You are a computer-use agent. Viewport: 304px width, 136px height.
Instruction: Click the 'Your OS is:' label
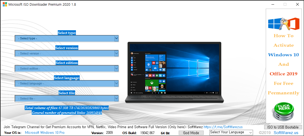point(13,133)
